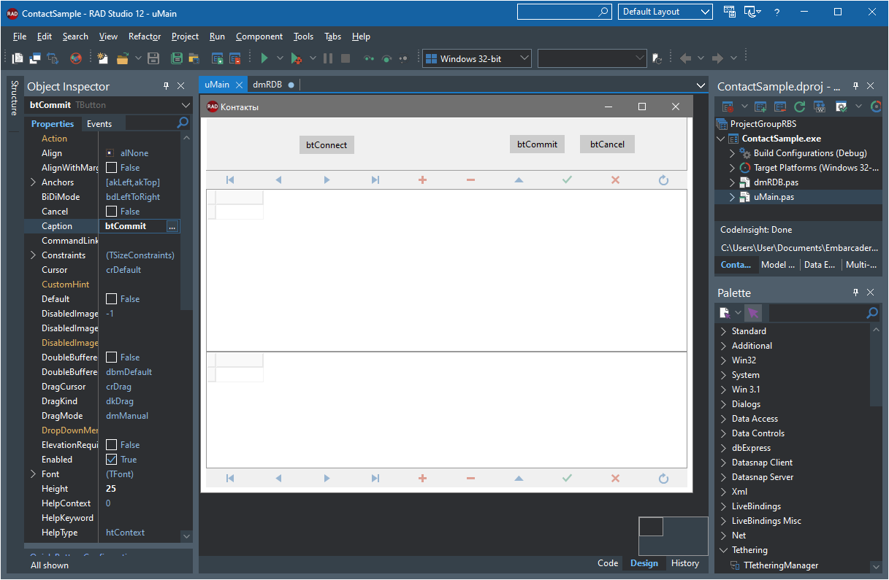Expand the Standard palette category

tap(723, 331)
